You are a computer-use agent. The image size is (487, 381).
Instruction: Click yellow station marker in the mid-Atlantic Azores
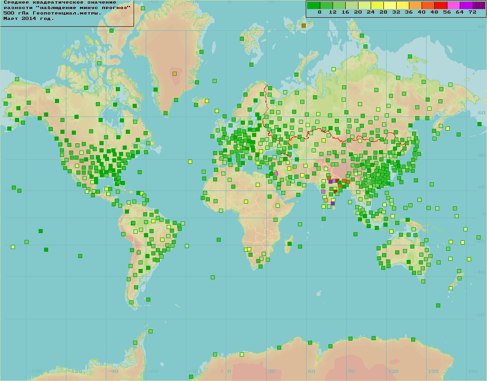point(190,162)
